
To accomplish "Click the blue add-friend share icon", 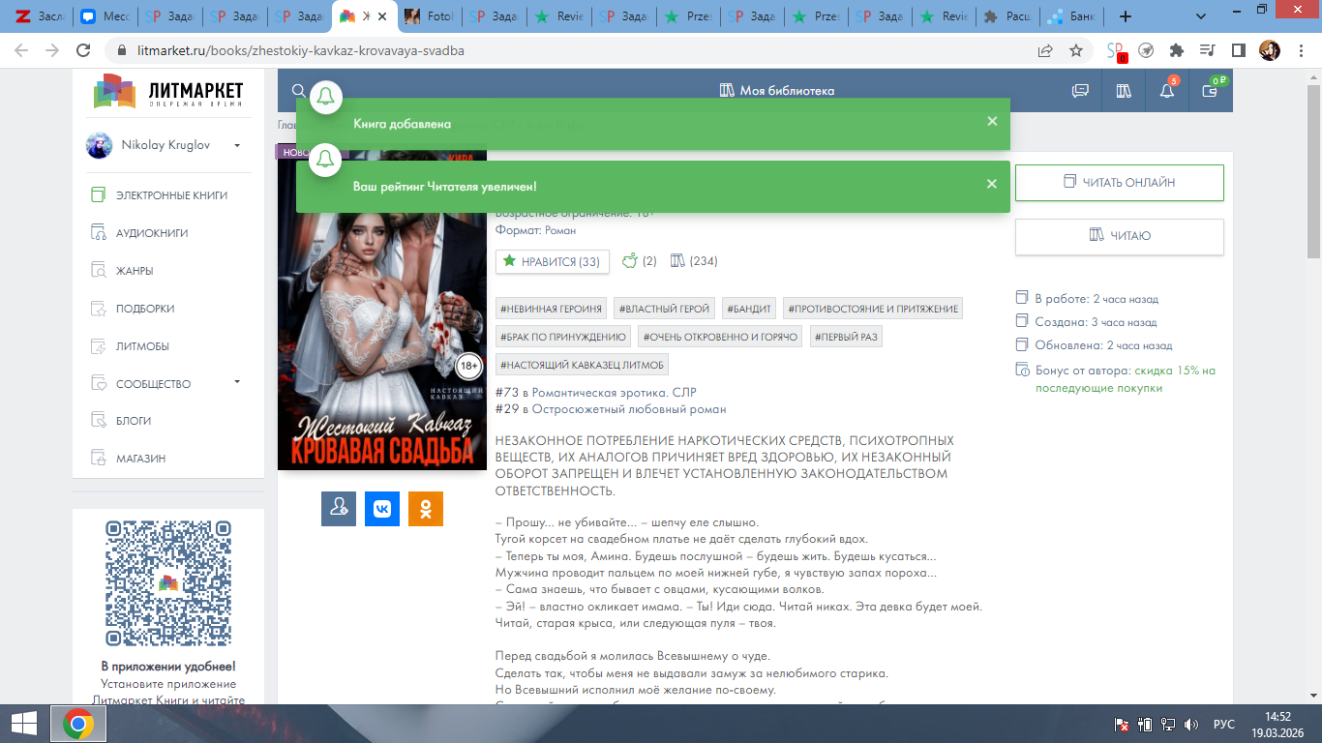I will 339,509.
